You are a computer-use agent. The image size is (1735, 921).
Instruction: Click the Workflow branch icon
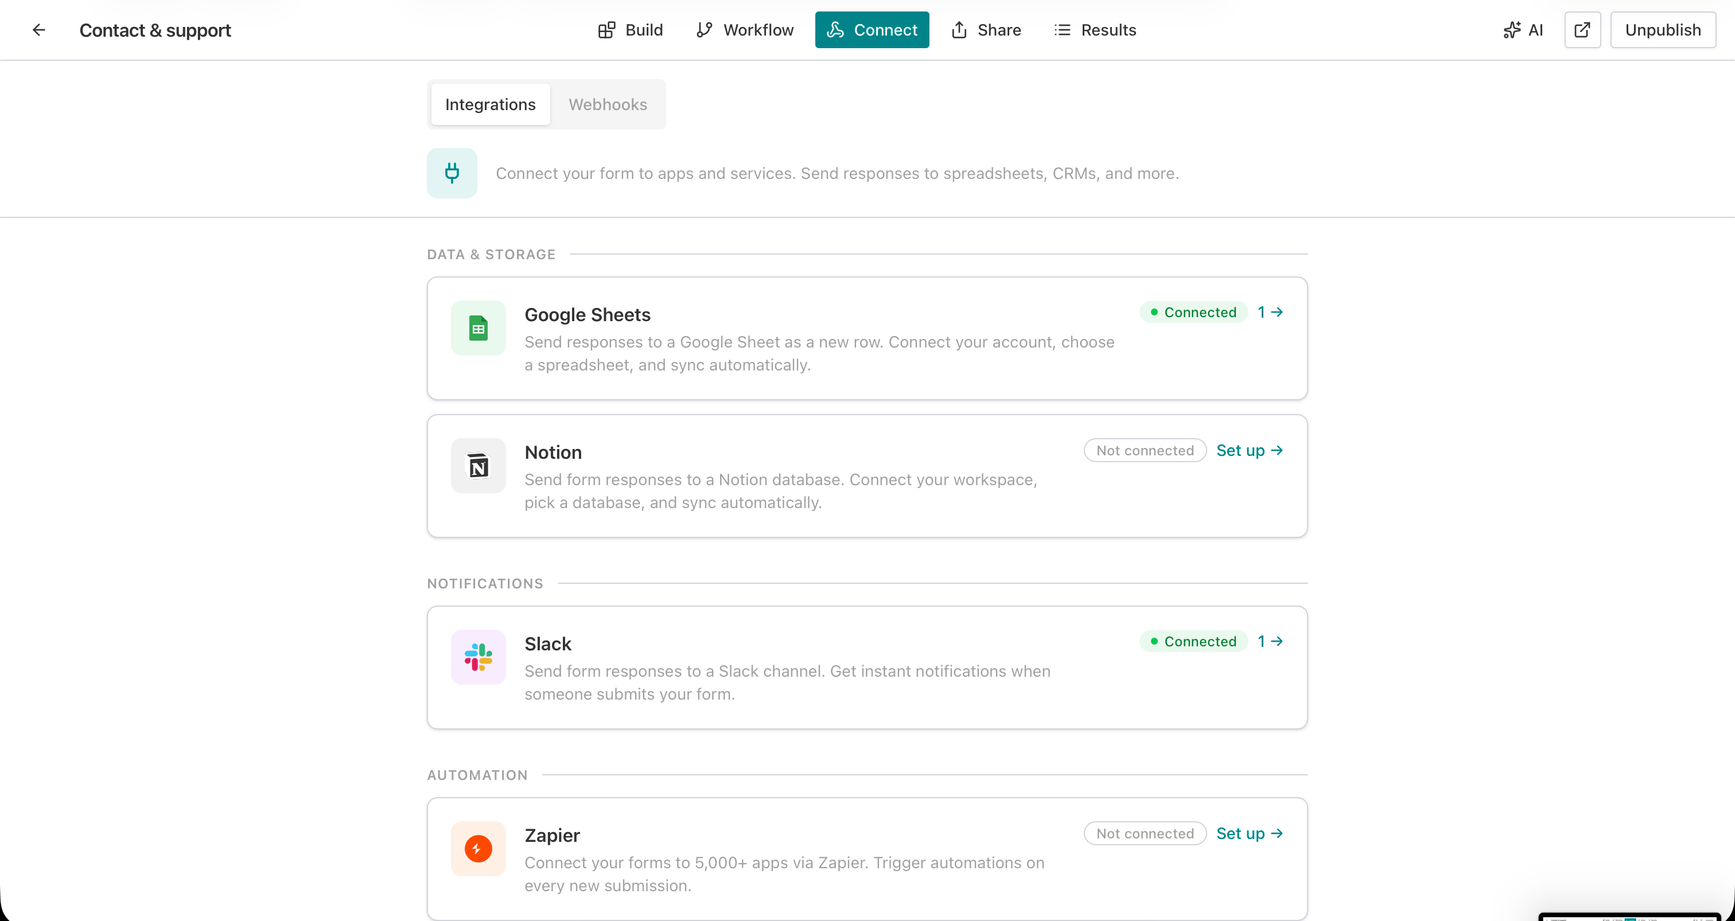click(705, 30)
